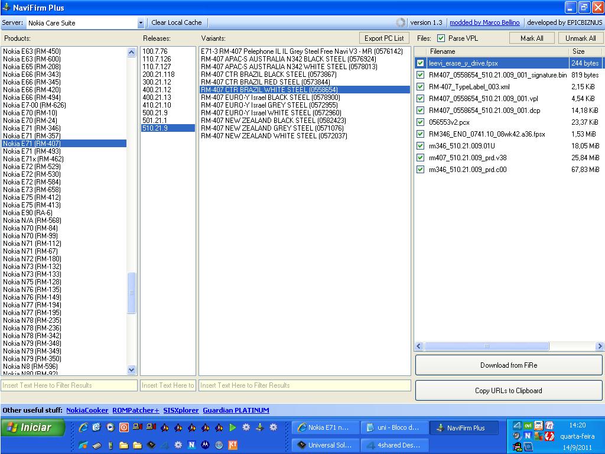Click the Mark All button
This screenshot has height=454, width=605.
click(532, 38)
